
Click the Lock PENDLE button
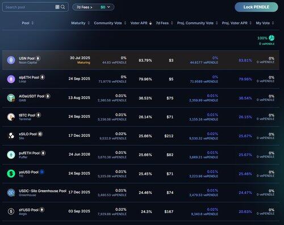pyautogui.click(x=256, y=7)
